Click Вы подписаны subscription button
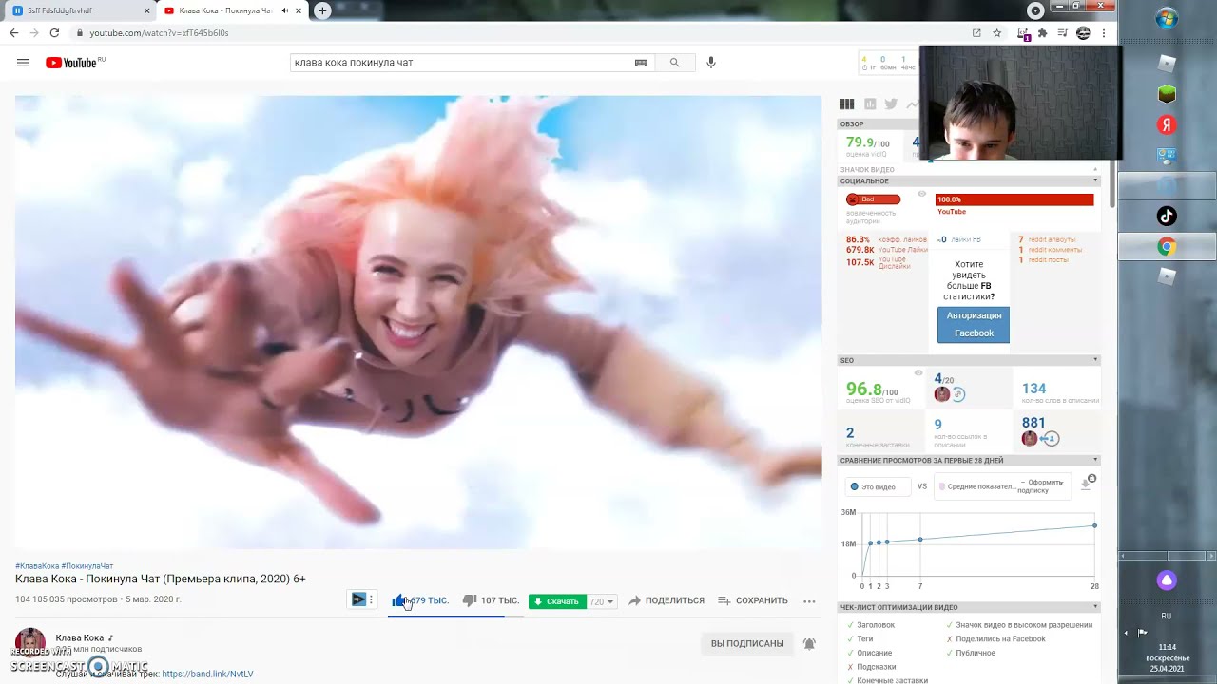 pos(747,643)
